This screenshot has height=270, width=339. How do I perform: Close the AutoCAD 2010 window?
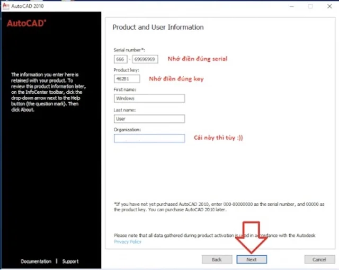click(x=329, y=6)
